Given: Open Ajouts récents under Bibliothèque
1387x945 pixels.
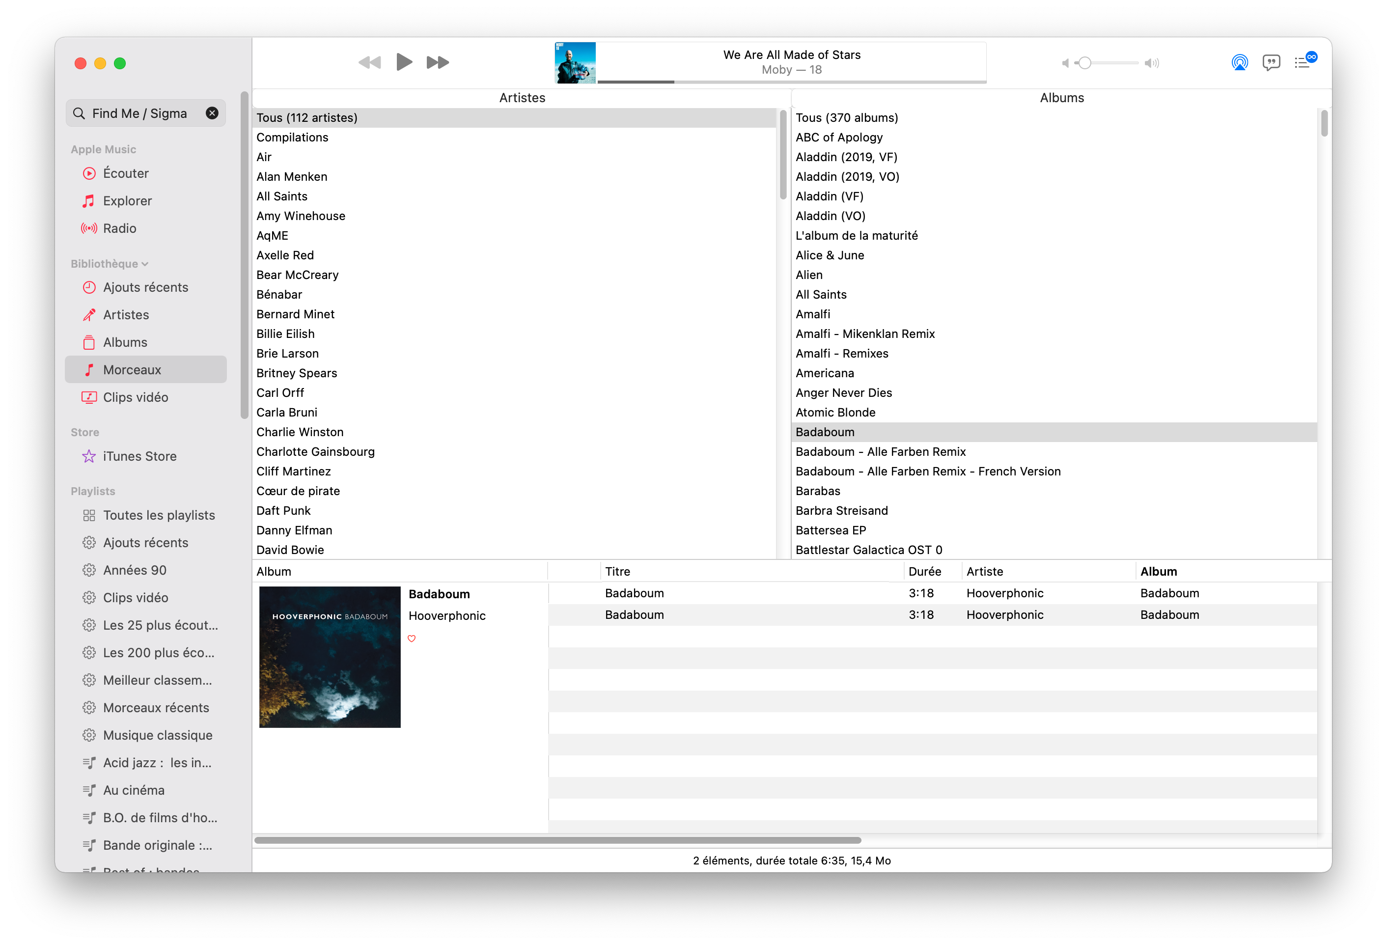Looking at the screenshot, I should [x=146, y=287].
